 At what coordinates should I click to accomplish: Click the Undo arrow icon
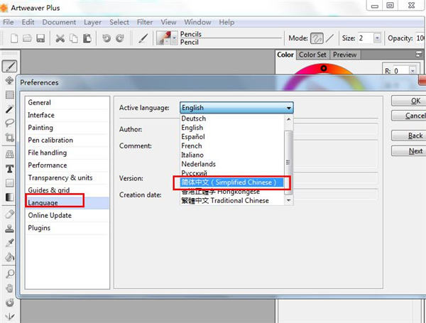point(106,38)
